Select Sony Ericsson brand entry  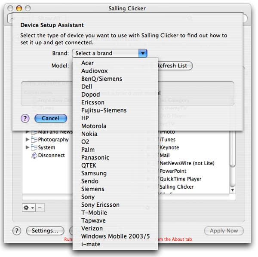click(115, 205)
